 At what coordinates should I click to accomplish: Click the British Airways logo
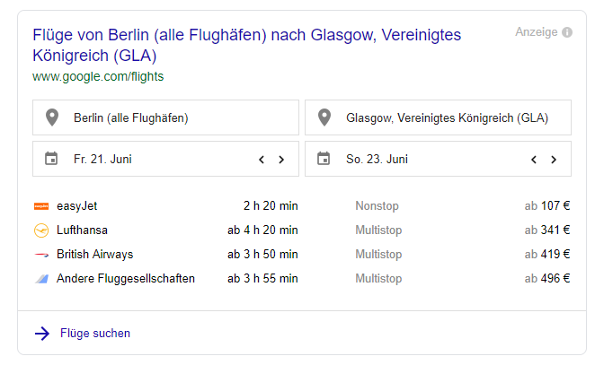pyautogui.click(x=41, y=255)
